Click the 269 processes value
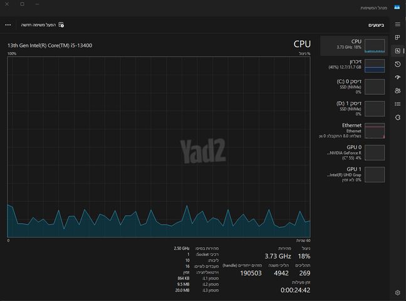406x301 pixels. [x=304, y=273]
